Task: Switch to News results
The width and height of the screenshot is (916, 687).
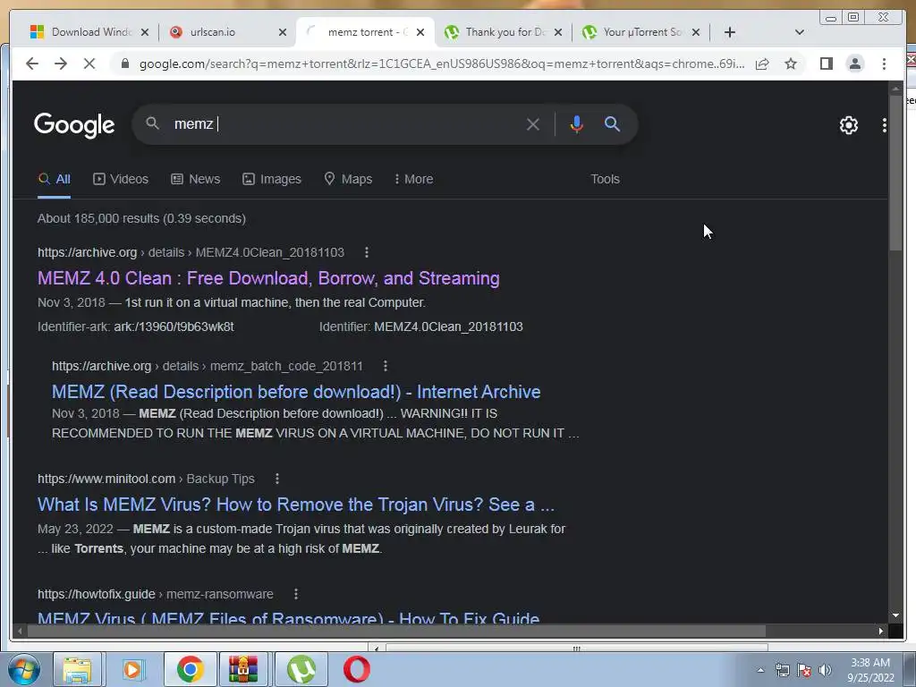Action: pos(196,179)
